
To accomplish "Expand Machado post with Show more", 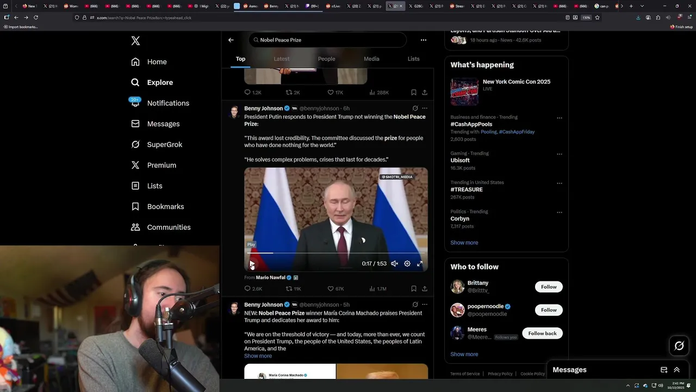I will click(258, 356).
